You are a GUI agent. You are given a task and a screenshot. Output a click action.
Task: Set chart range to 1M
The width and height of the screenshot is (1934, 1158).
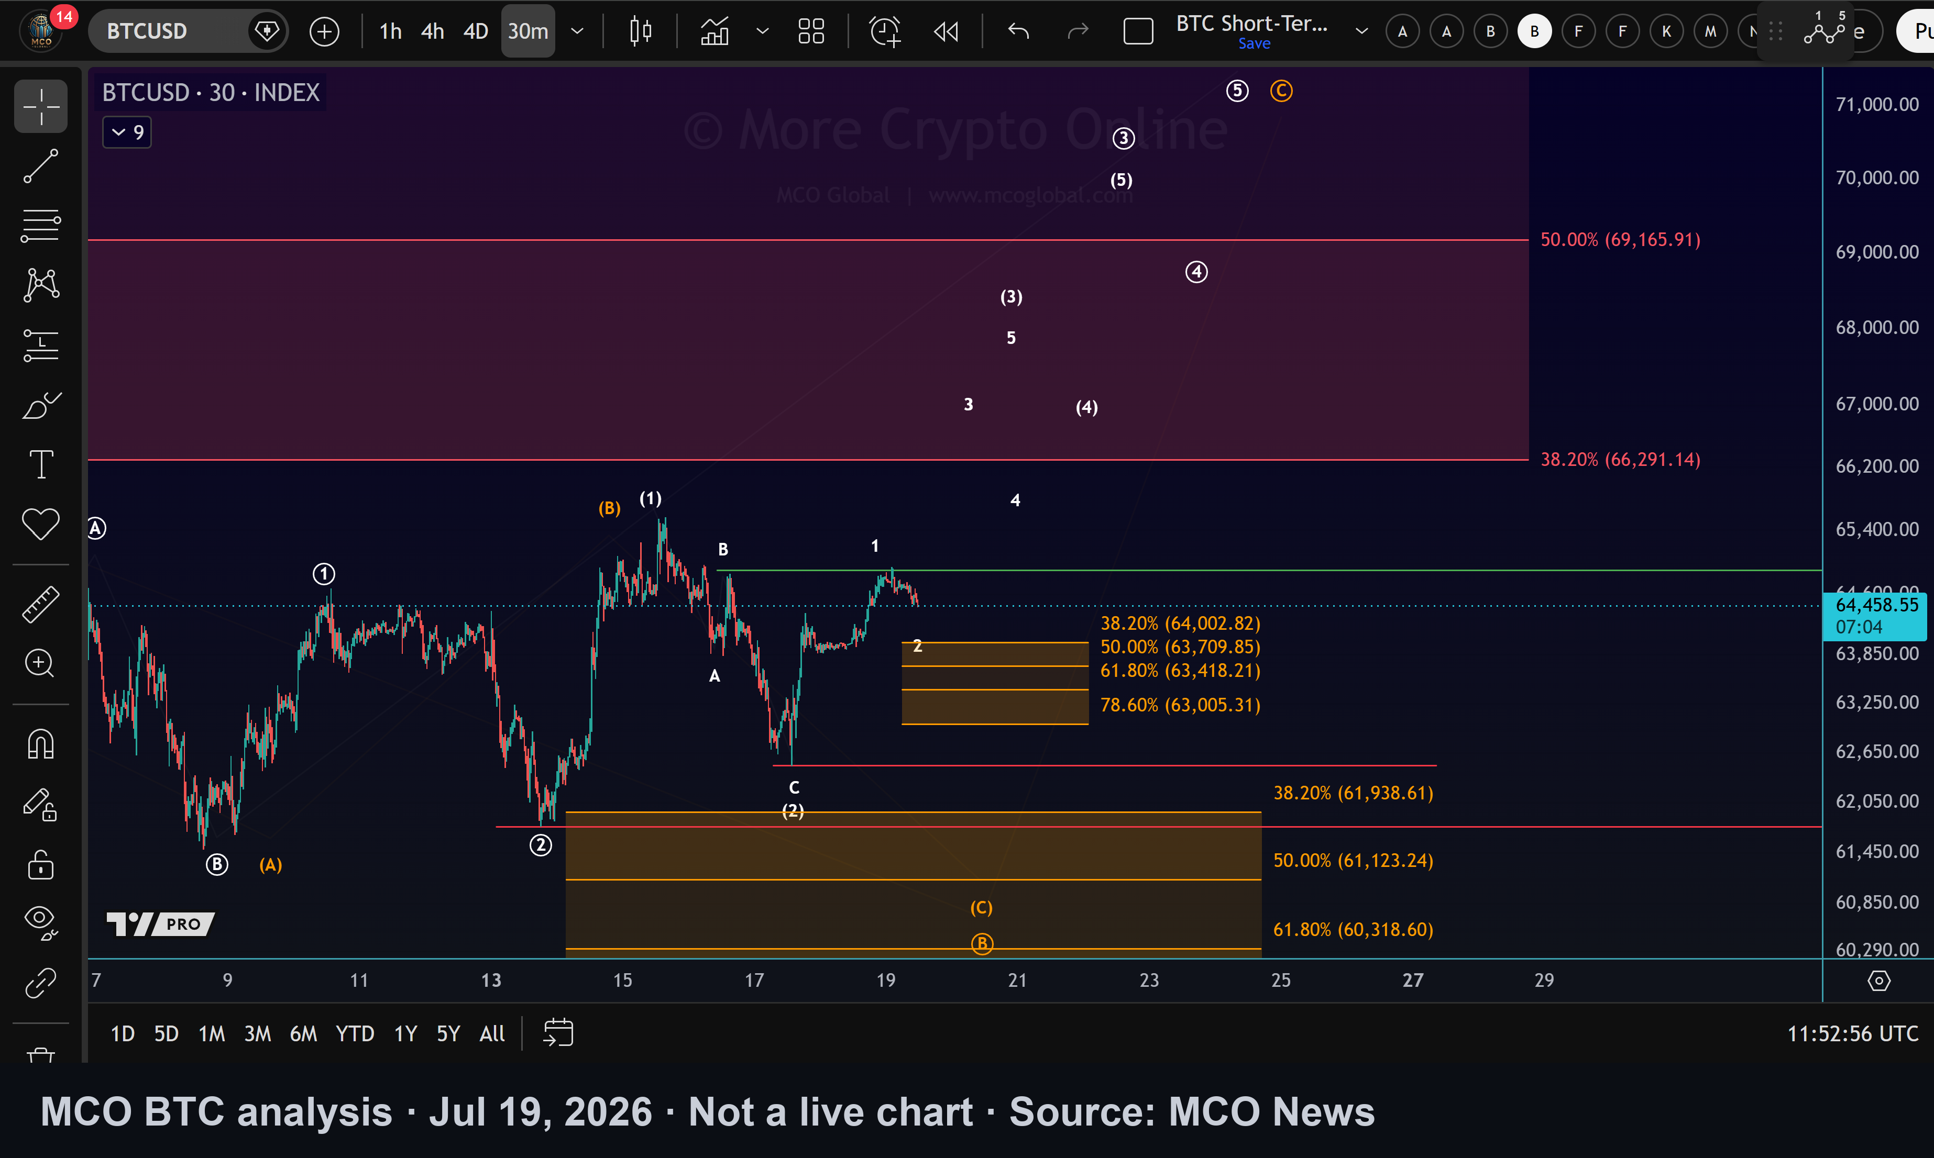(x=212, y=1034)
